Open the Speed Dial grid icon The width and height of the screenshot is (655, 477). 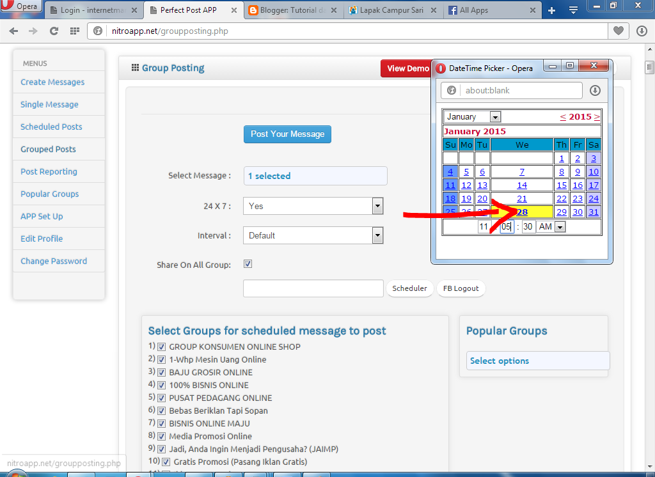pos(75,31)
